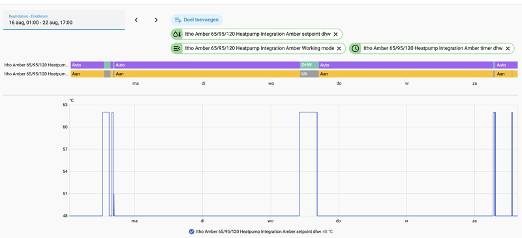Select the Amber setpoint dhw chip label
Viewport: 522px width, 238px height.
(x=257, y=34)
